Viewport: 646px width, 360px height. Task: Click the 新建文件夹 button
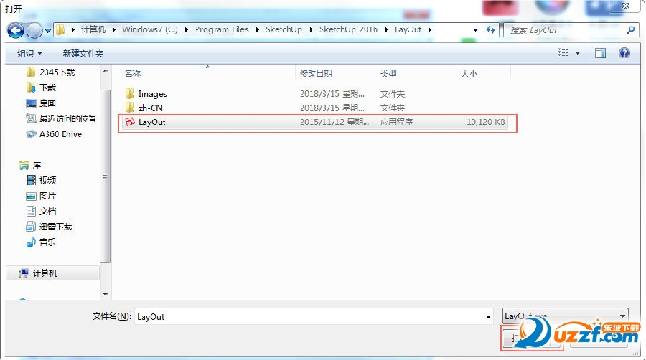(83, 54)
